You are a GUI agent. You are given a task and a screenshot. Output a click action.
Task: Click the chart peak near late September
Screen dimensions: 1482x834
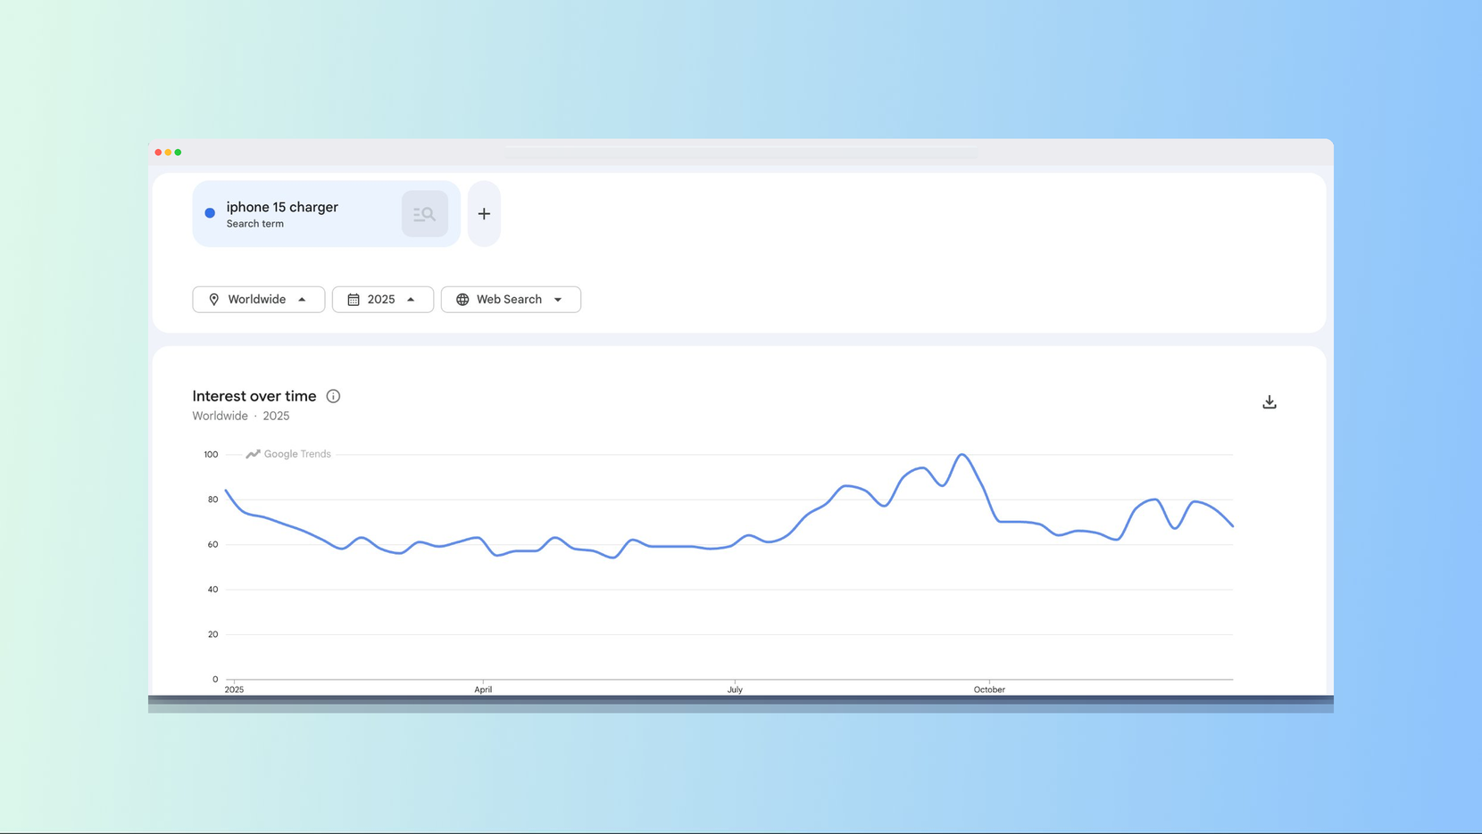(x=962, y=455)
